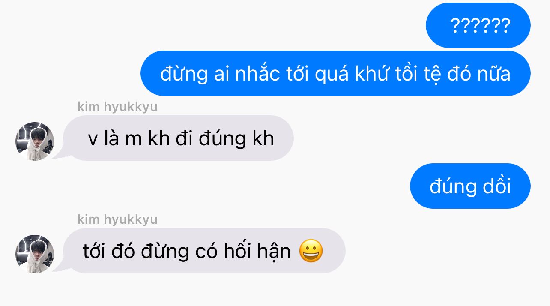Click the grinning face emoji in last message
This screenshot has height=306, width=550.
[x=311, y=251]
